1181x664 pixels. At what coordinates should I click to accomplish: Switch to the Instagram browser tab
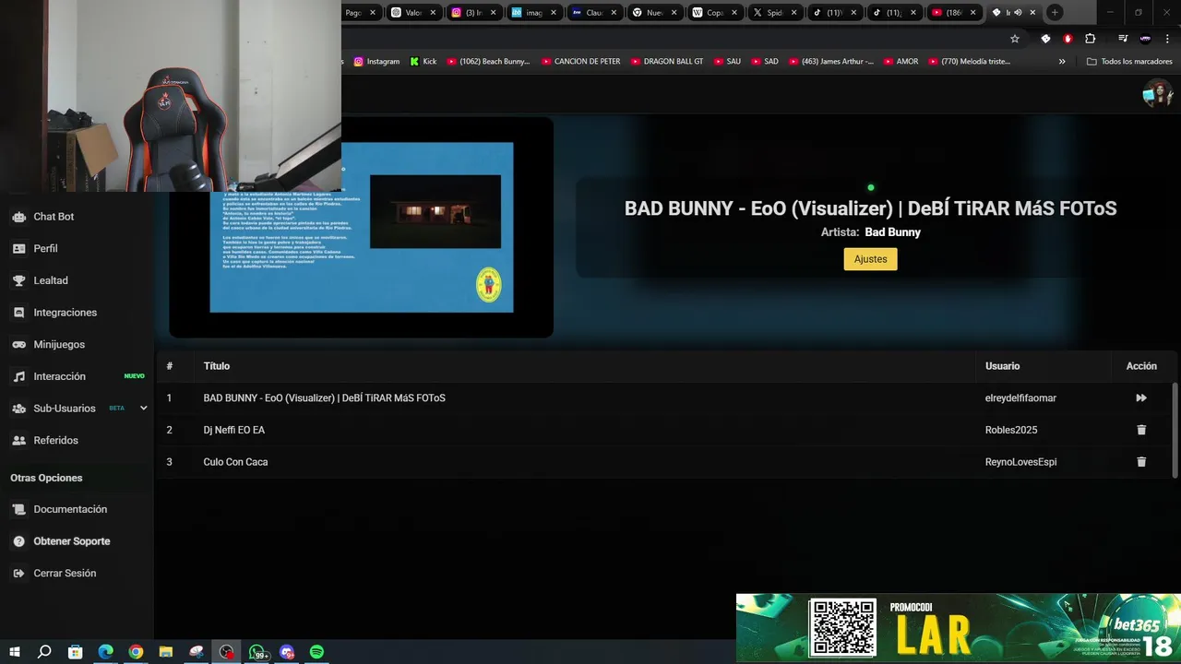coord(474,13)
